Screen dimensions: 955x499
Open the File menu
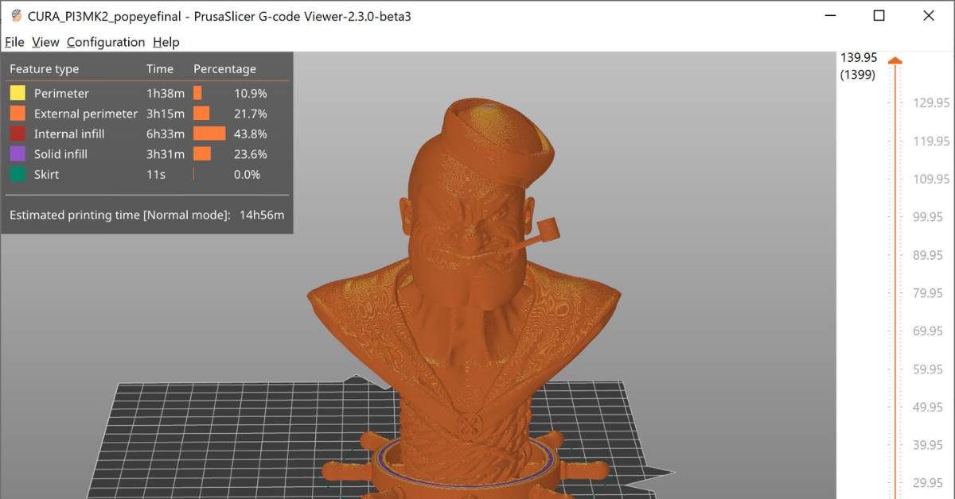point(14,42)
